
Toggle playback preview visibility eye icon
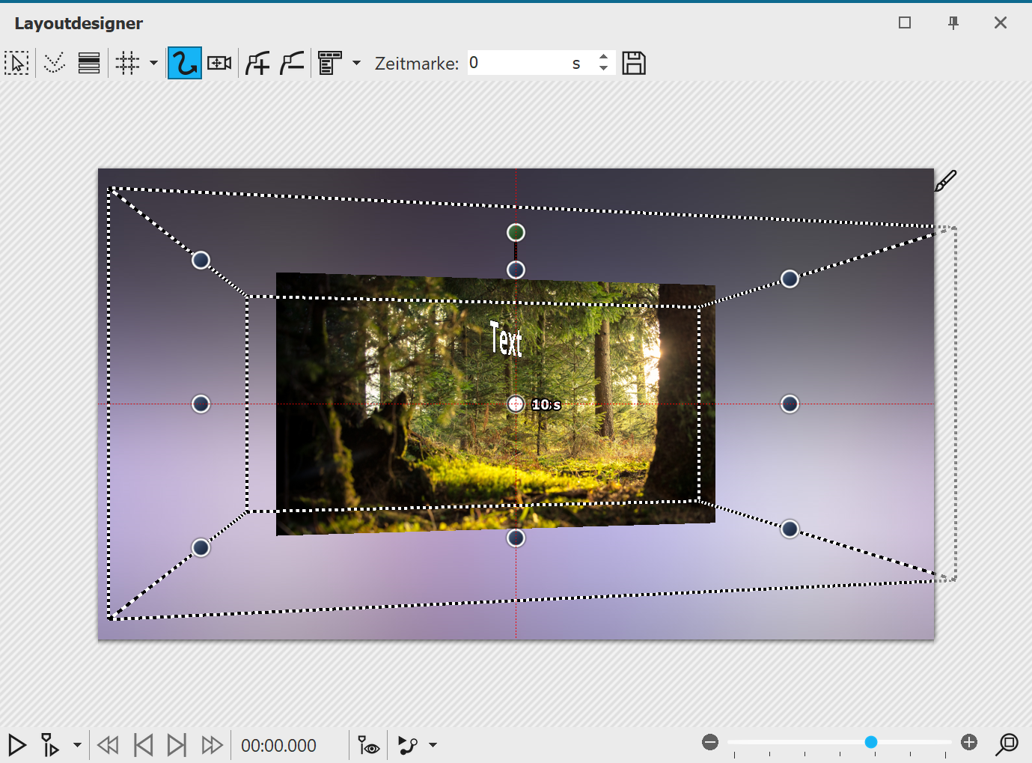pos(367,745)
